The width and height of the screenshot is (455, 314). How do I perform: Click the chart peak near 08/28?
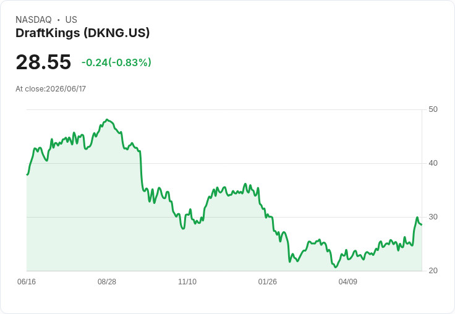point(107,119)
